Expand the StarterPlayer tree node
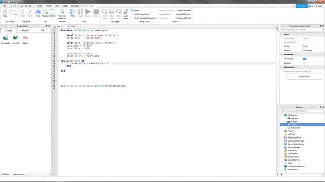325x182 pixels. (282, 157)
